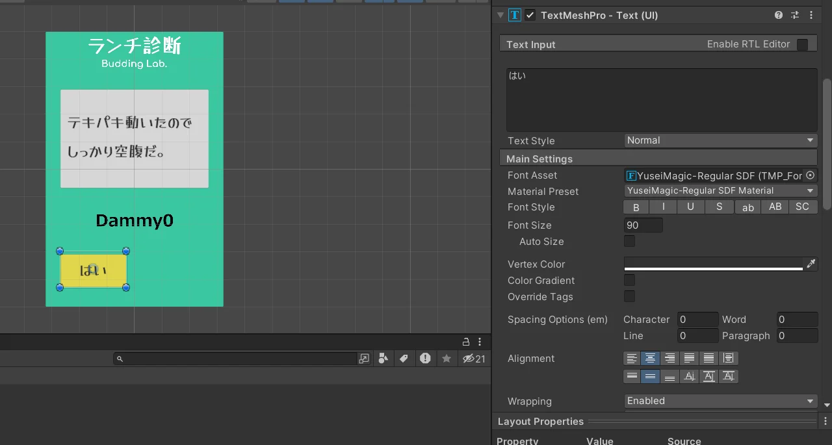The image size is (832, 445).
Task: Open TextMeshPro component kebab menu
Action: [811, 15]
